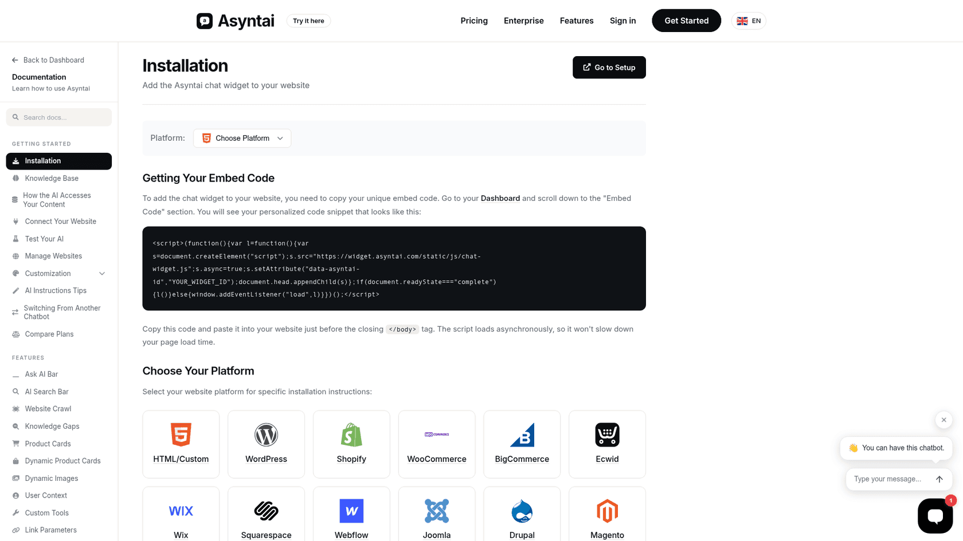Select the HTML/Custom platform card
963x541 pixels.
[x=181, y=444]
